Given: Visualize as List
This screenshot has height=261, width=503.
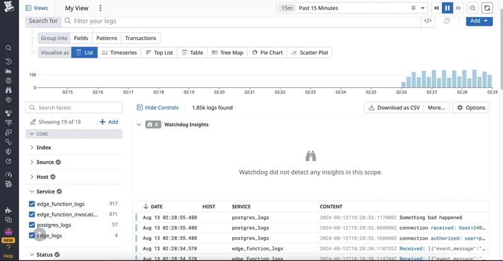Looking at the screenshot, I should pos(84,53).
